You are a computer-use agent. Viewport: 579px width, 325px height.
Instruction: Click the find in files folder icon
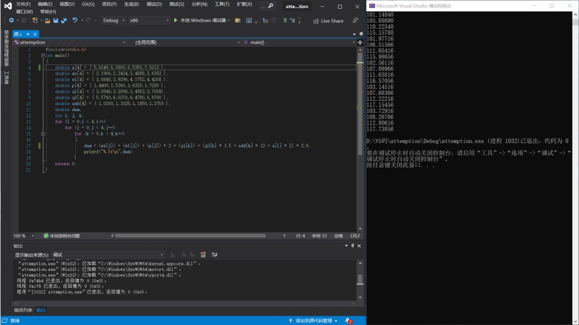(238, 21)
